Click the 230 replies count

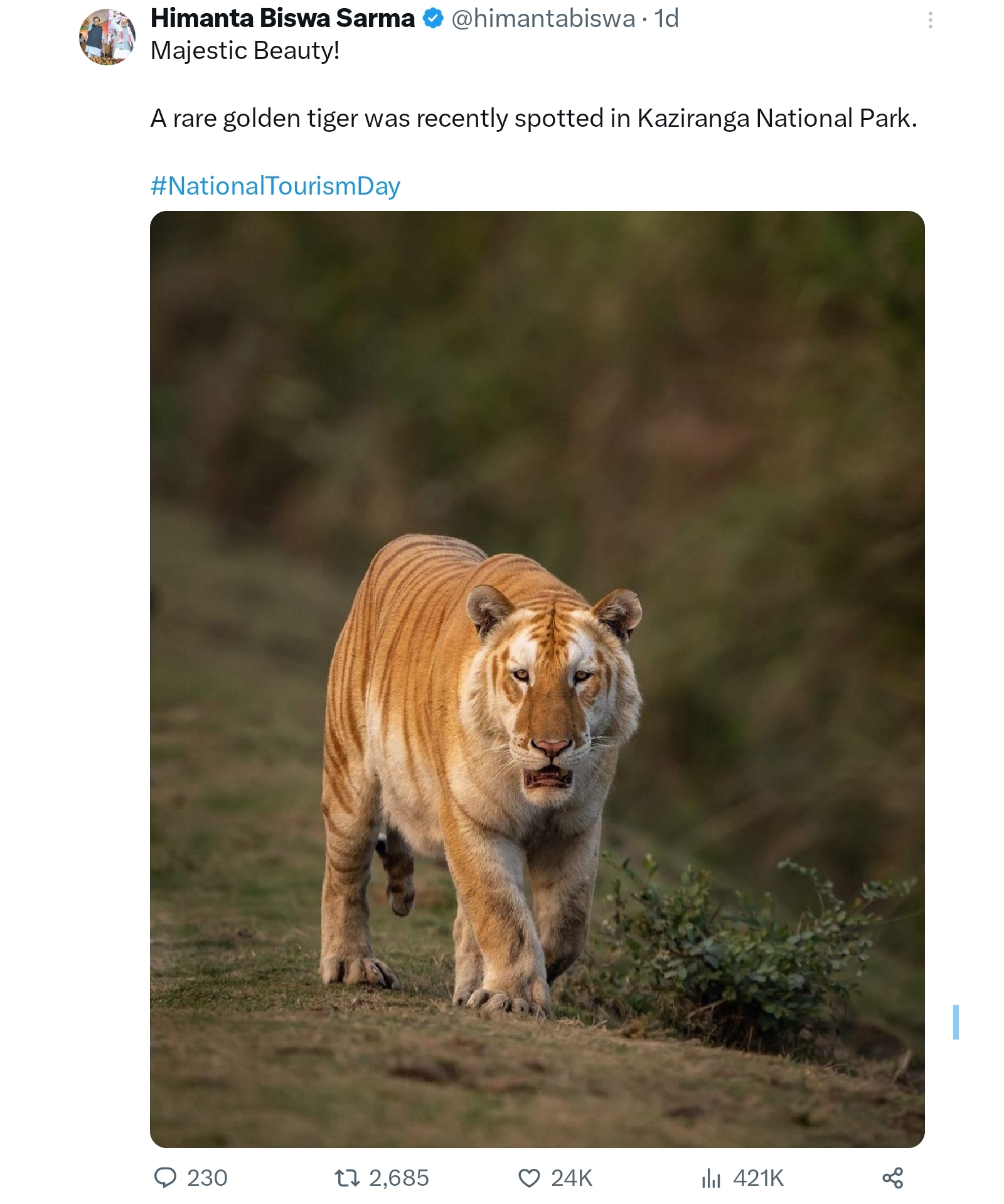[x=207, y=1178]
